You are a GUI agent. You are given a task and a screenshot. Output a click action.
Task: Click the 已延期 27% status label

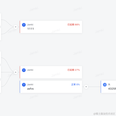click(74, 70)
